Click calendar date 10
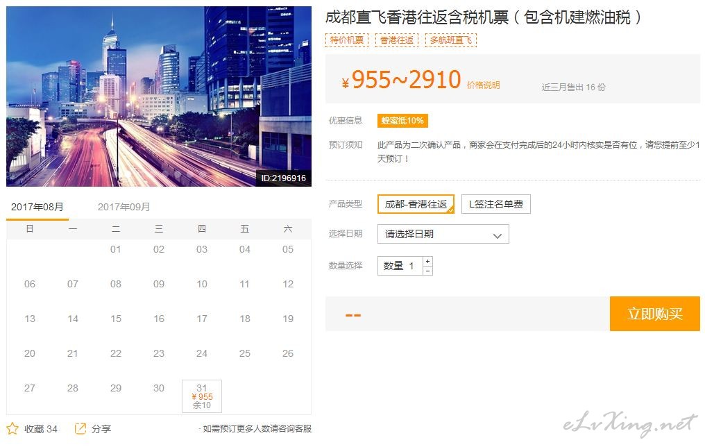Viewport: 705px width, 447px height. [202, 284]
